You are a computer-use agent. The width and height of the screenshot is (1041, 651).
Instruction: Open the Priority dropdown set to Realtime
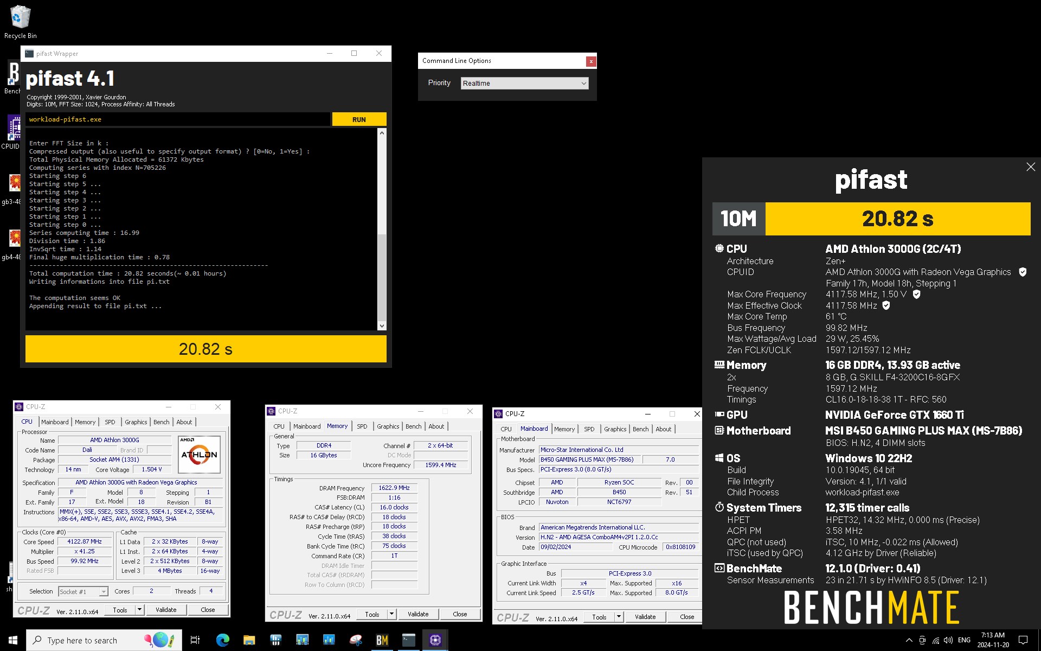[524, 83]
